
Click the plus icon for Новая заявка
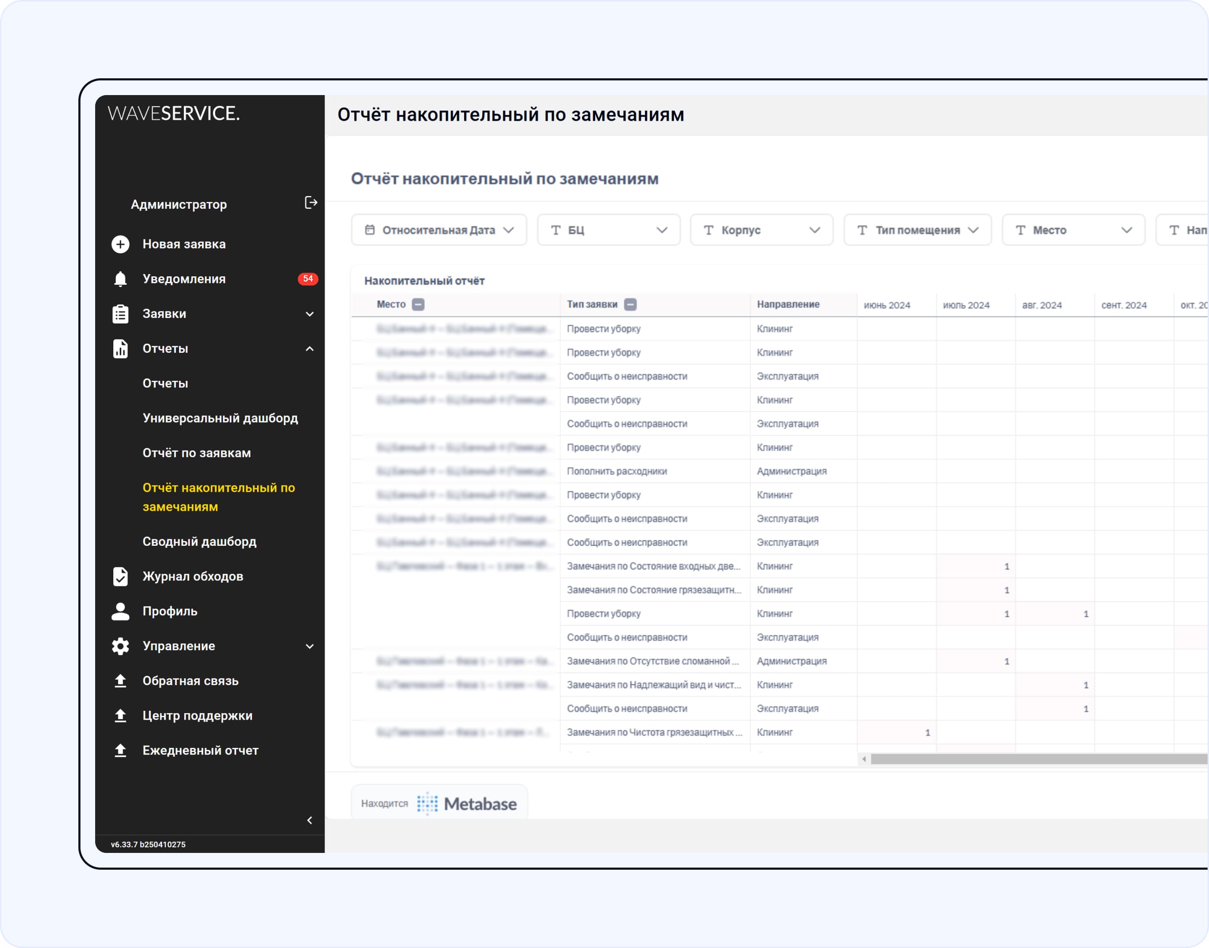[120, 244]
